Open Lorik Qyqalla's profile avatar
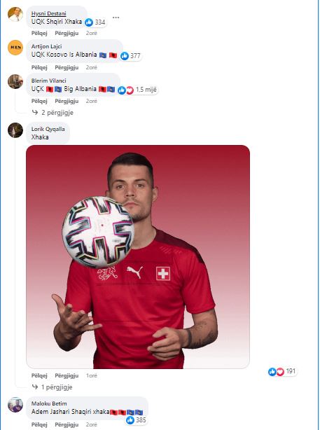The height and width of the screenshot is (430, 320). (15, 130)
